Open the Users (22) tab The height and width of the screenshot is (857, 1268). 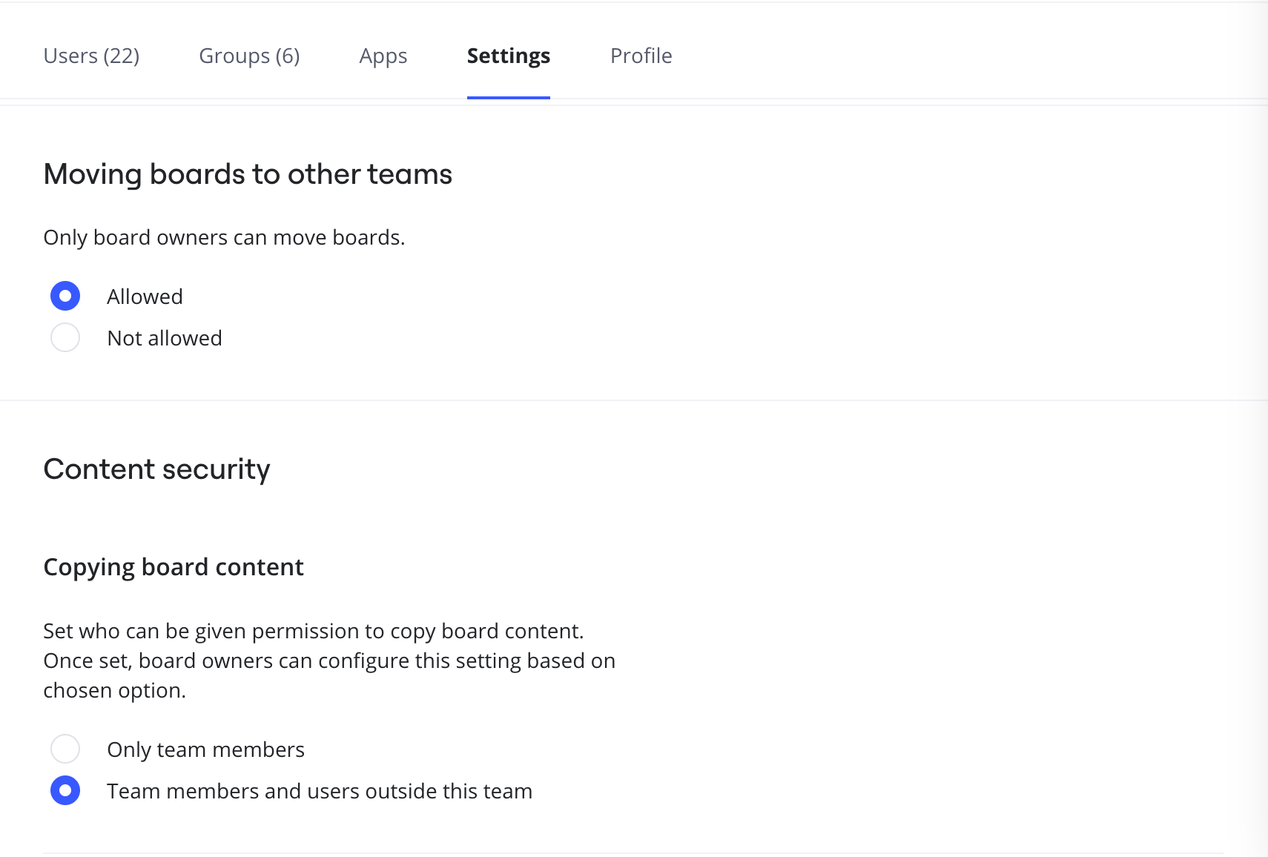(91, 56)
